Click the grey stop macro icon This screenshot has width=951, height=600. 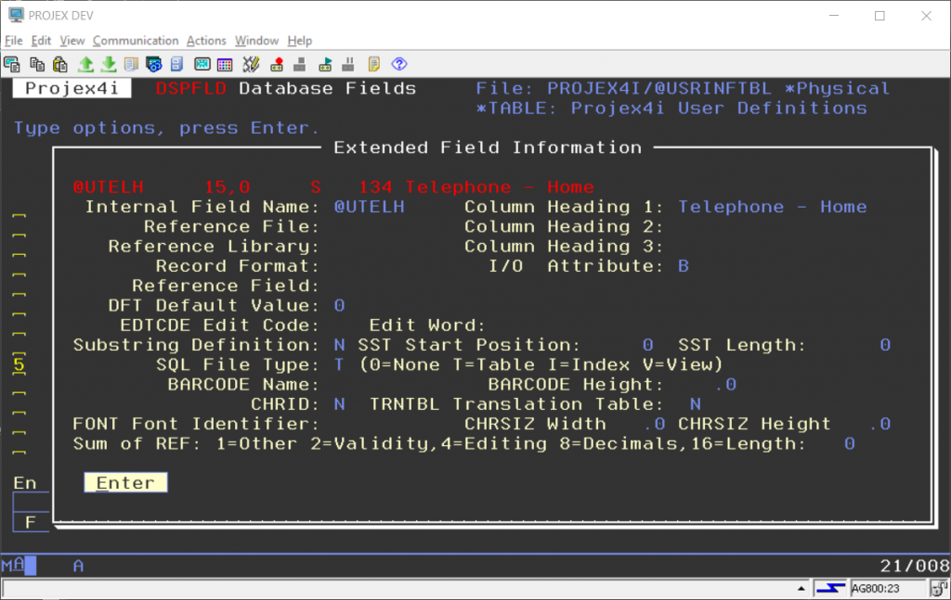pyautogui.click(x=300, y=64)
